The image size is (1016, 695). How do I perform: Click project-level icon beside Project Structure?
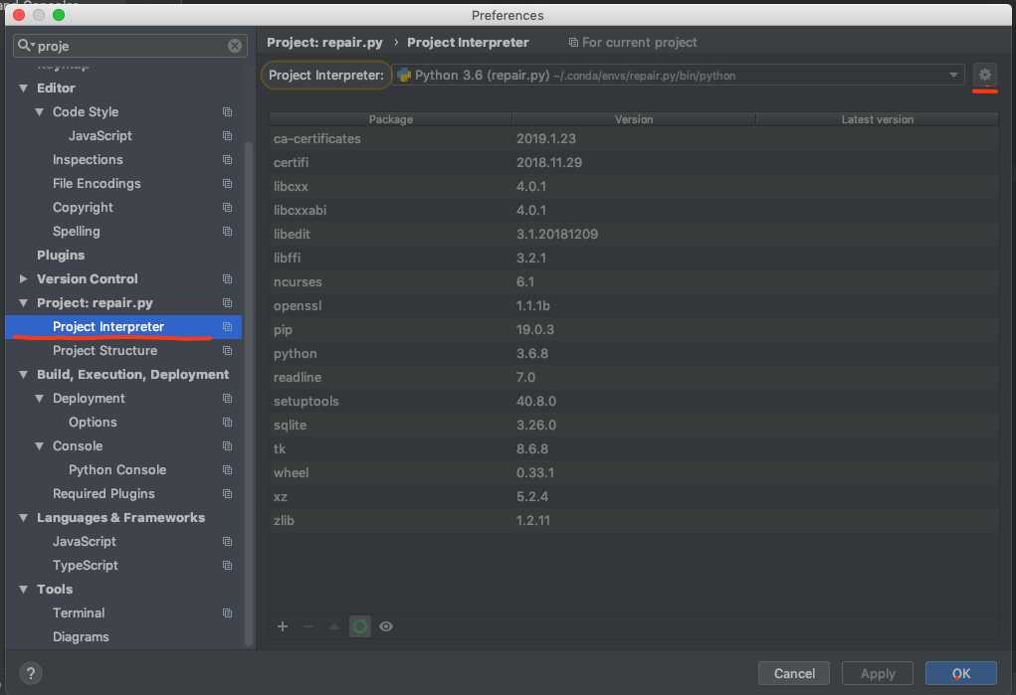tap(228, 350)
